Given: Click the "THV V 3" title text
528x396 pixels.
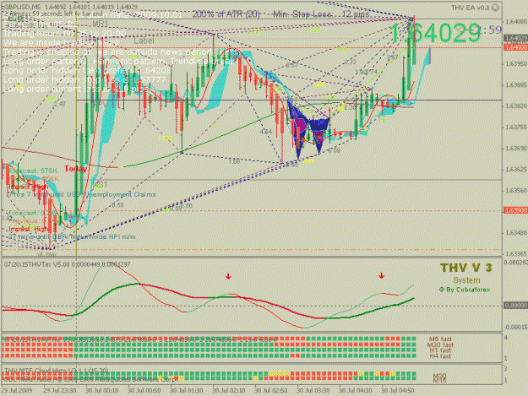Looking at the screenshot, I should [x=465, y=269].
